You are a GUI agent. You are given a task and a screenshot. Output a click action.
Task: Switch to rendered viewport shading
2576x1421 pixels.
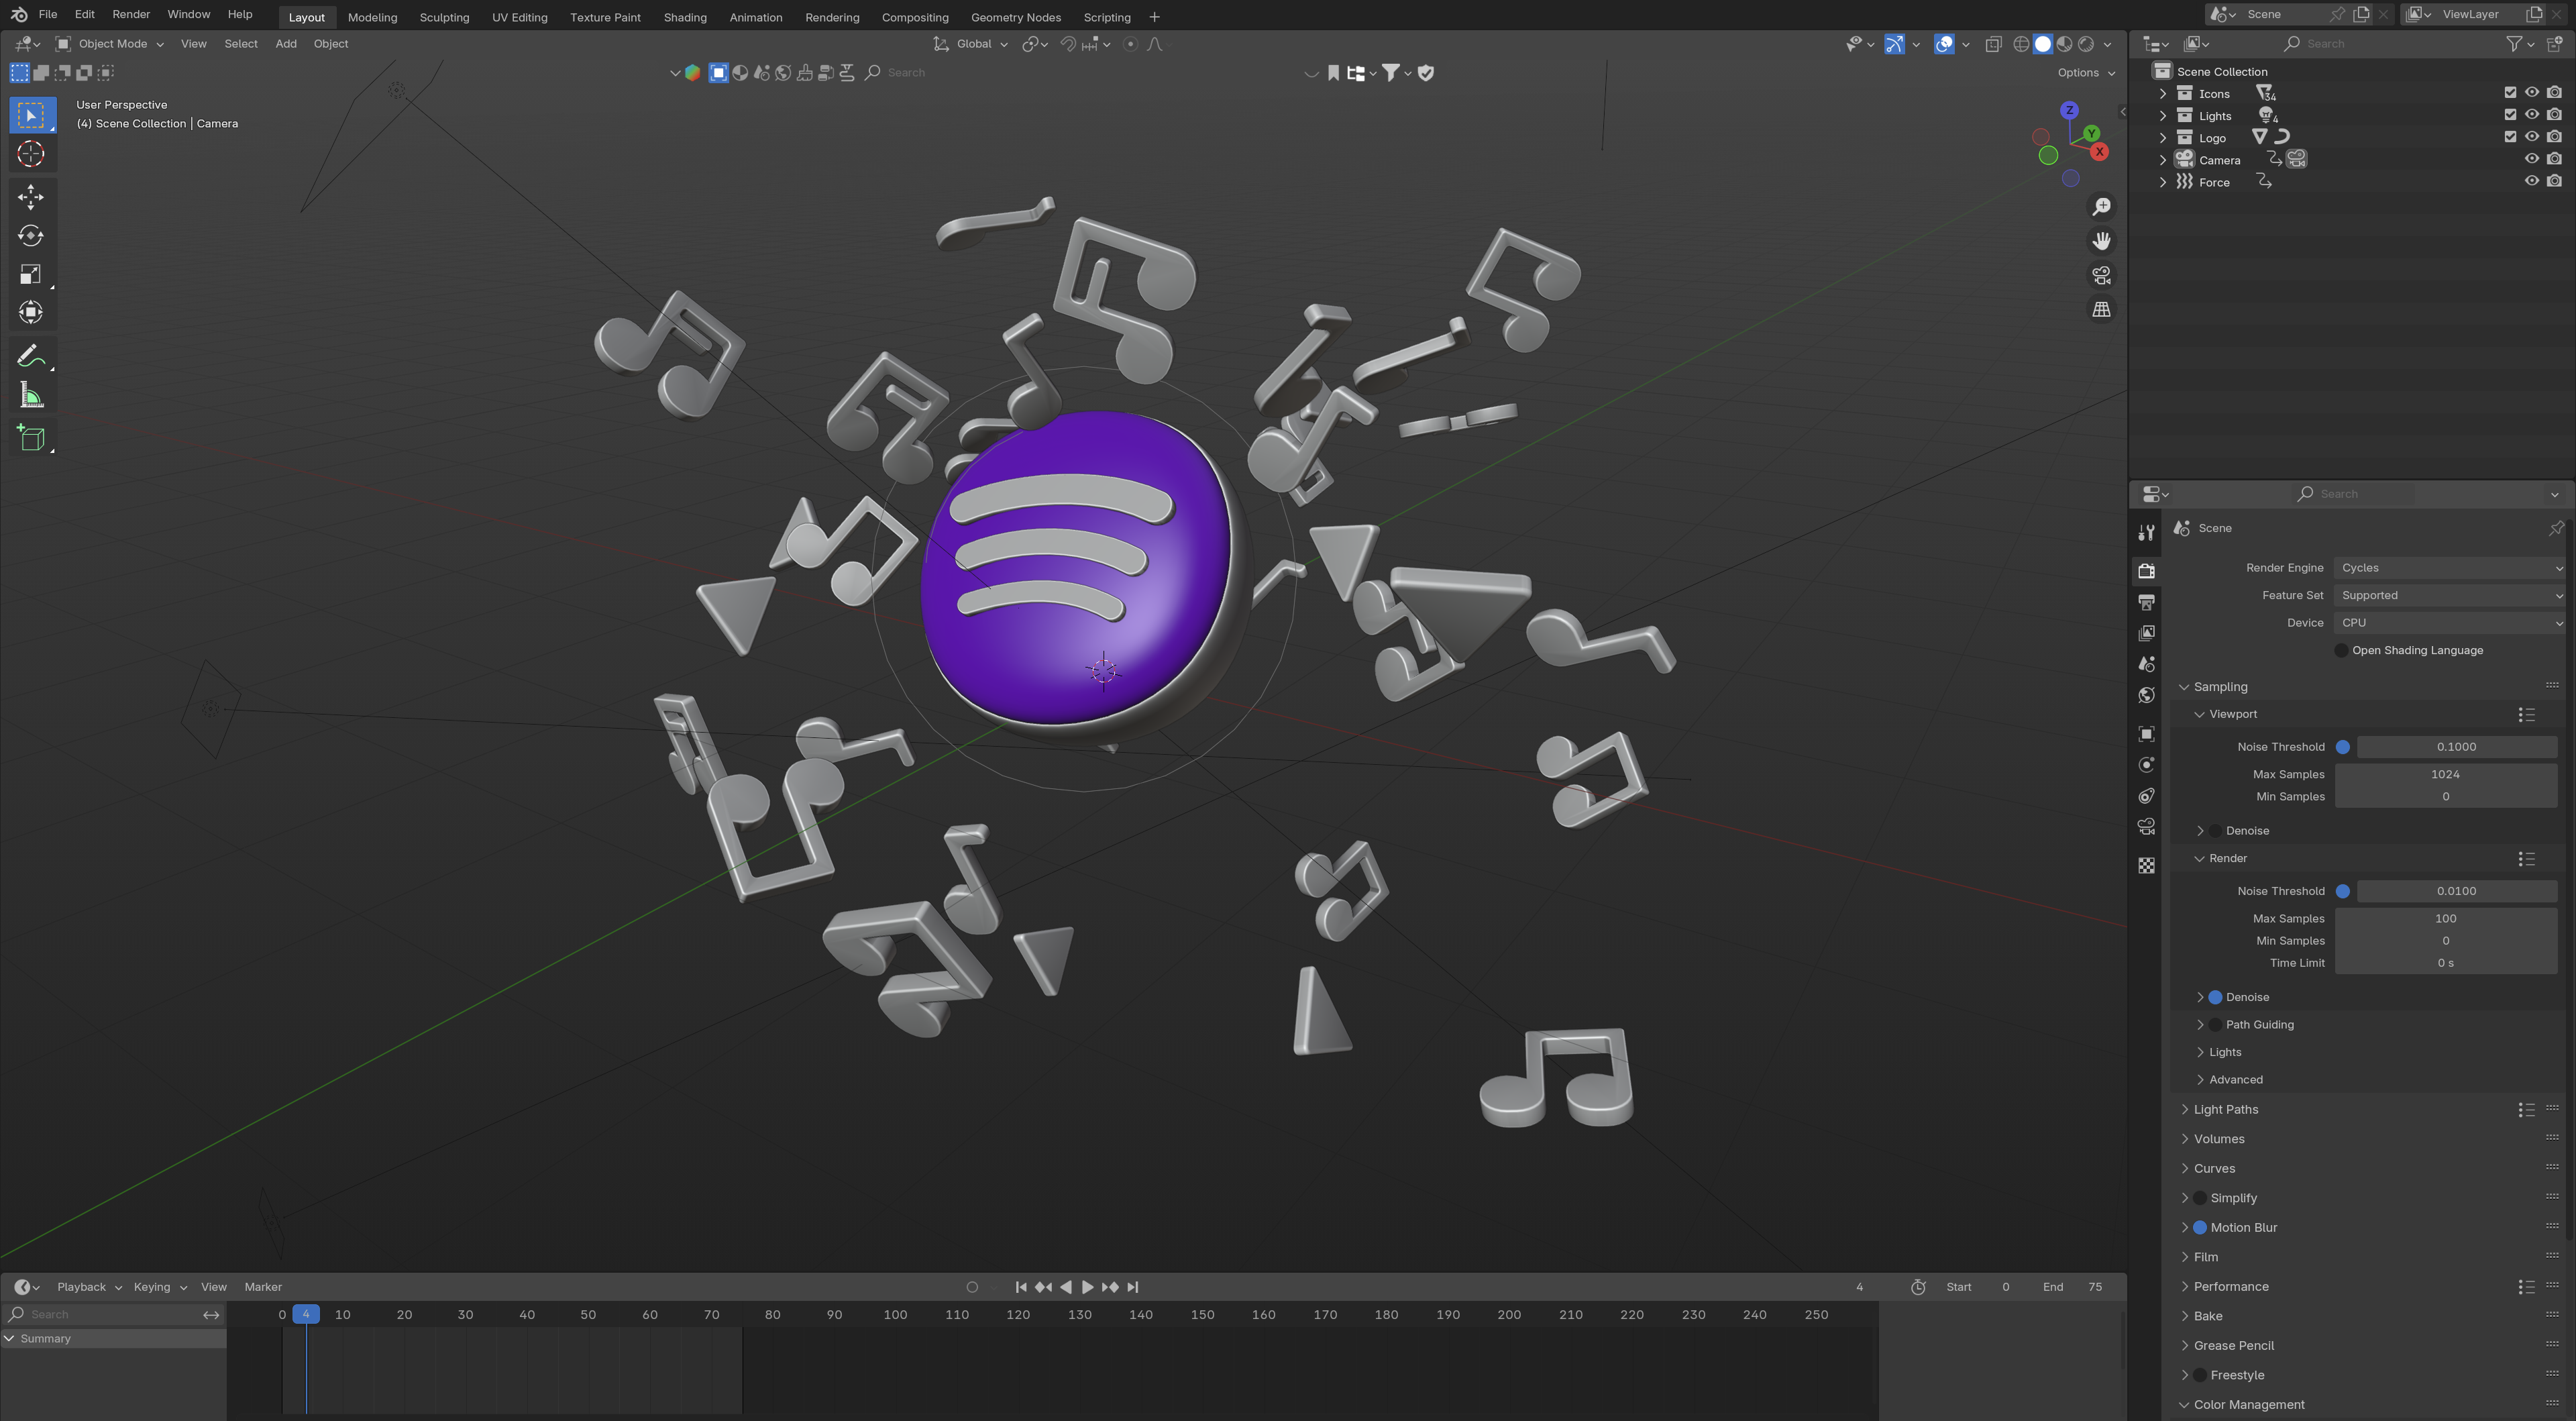coord(2086,44)
